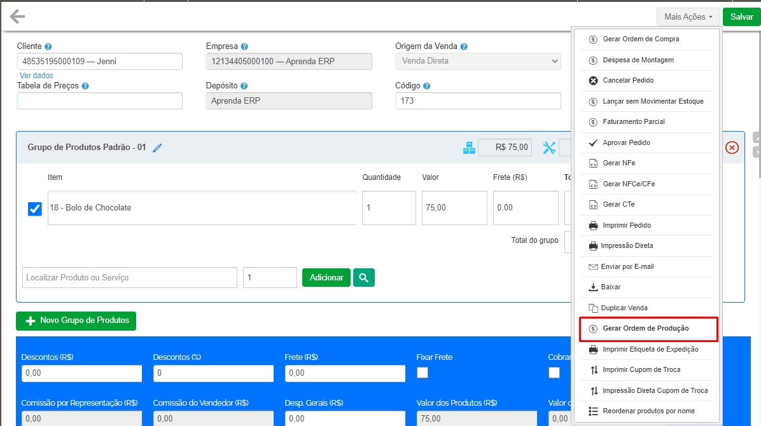Toggle the checkbox under Cobrar label
The height and width of the screenshot is (426, 761).
coord(554,373)
